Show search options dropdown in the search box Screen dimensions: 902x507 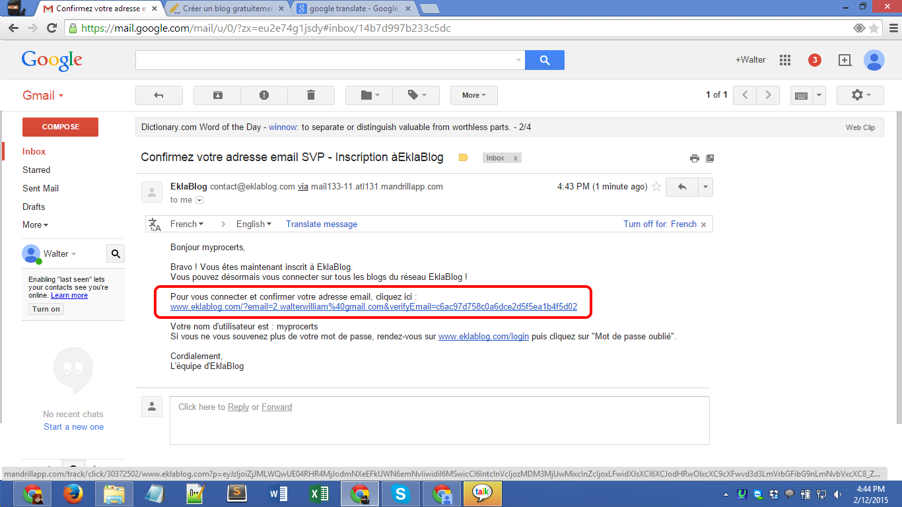click(x=518, y=60)
